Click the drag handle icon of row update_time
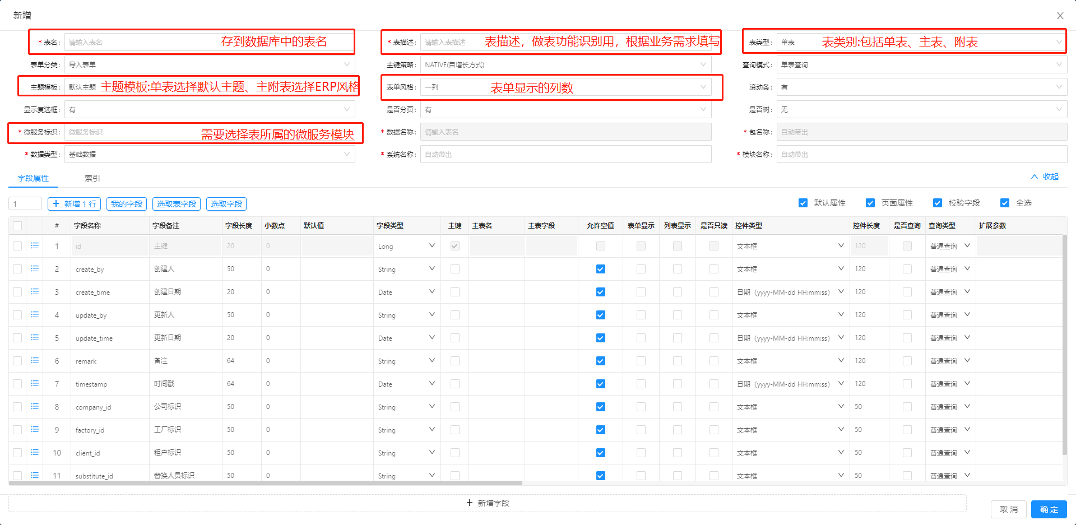Viewport: 1076px width, 525px height. (x=35, y=338)
